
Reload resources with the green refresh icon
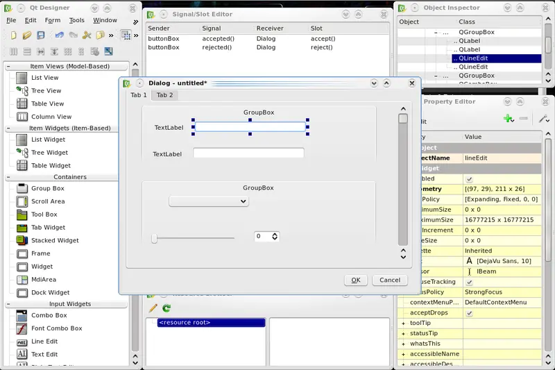pyautogui.click(x=166, y=308)
